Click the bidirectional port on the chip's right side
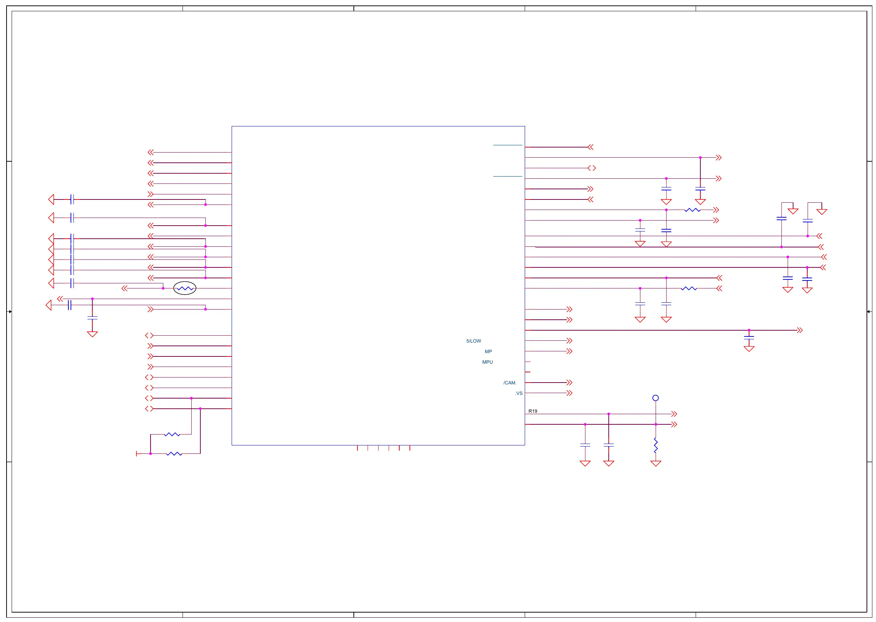 (x=592, y=168)
